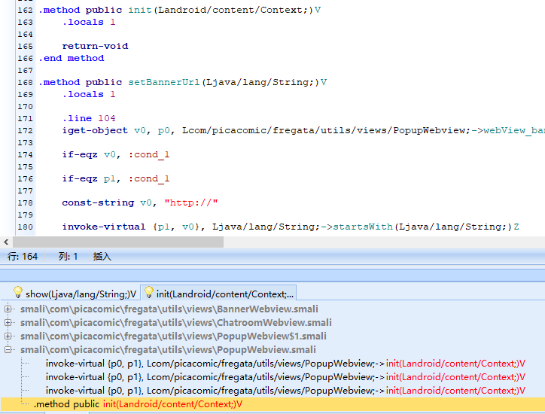Viewport: 545px width, 414px height.
Task: Expand PopupWebview$1.smali search results
Action: tap(8, 336)
